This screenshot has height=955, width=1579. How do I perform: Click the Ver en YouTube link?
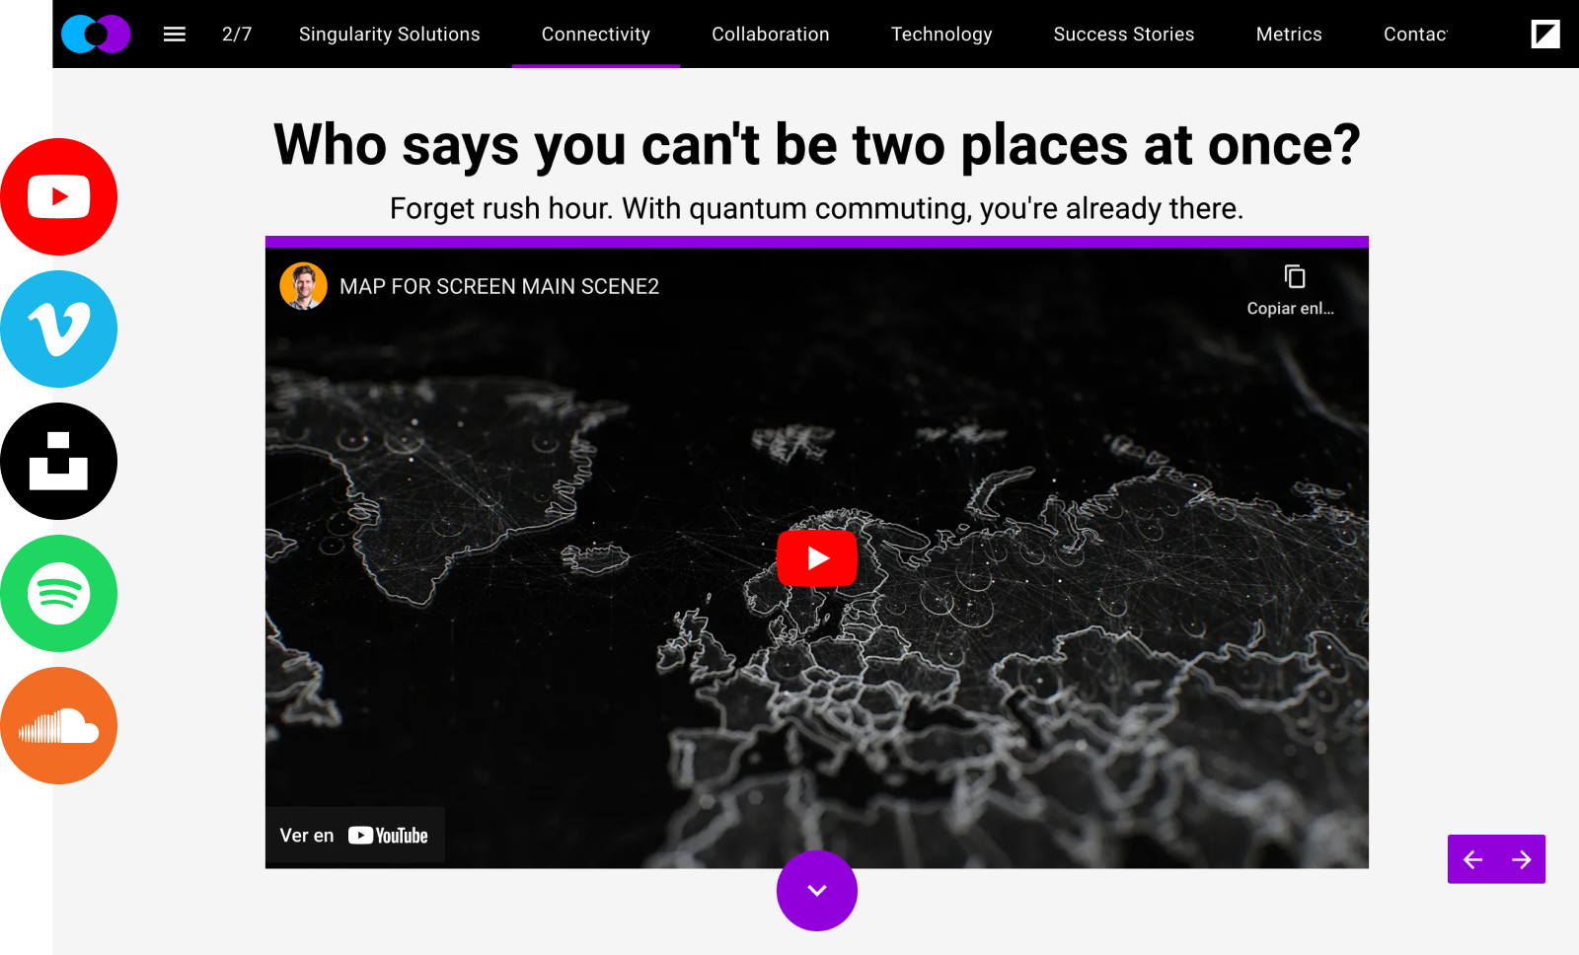coord(354,836)
